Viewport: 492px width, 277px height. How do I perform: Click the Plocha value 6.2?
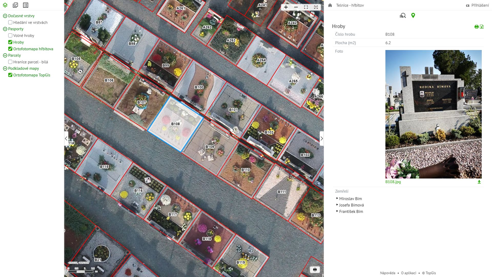(x=388, y=43)
